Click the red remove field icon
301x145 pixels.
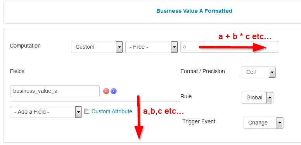[x=106, y=91]
